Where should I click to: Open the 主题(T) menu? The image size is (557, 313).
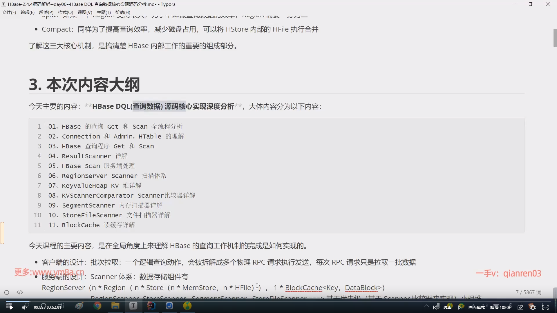tap(104, 12)
